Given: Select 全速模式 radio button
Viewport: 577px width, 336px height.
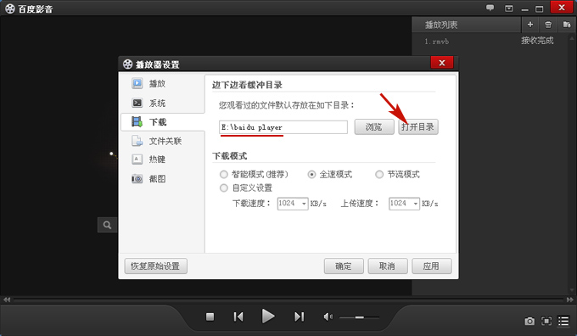Looking at the screenshot, I should click(311, 175).
